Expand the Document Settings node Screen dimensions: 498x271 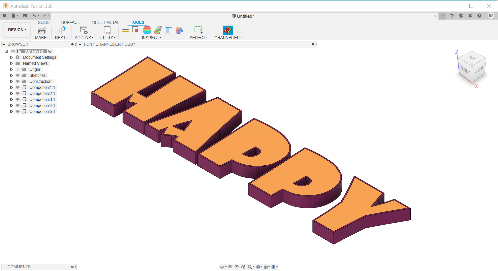point(11,57)
